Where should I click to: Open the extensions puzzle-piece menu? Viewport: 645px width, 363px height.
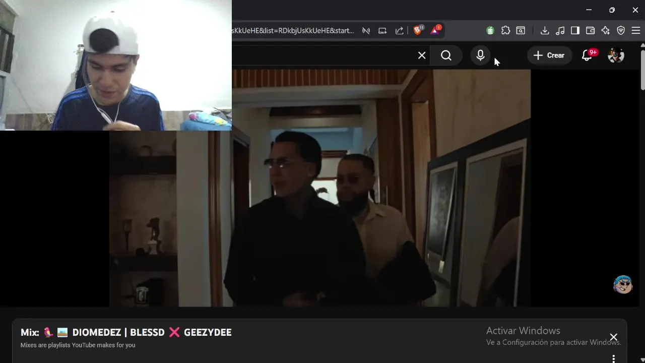pos(505,31)
